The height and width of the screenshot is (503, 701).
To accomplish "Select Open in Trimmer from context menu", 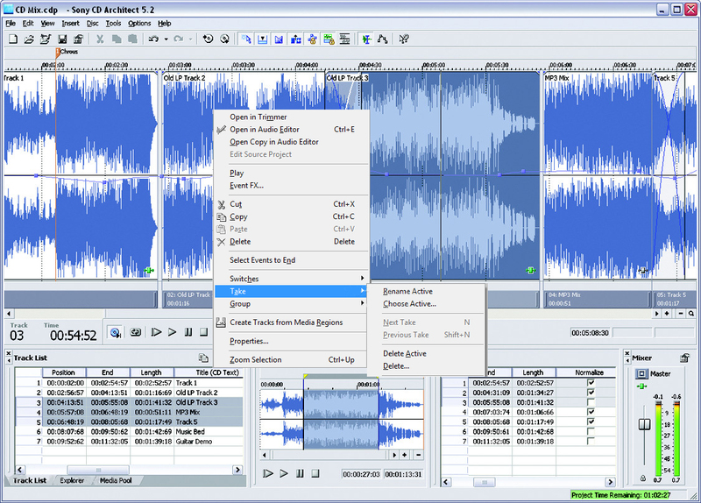I will pyautogui.click(x=292, y=117).
